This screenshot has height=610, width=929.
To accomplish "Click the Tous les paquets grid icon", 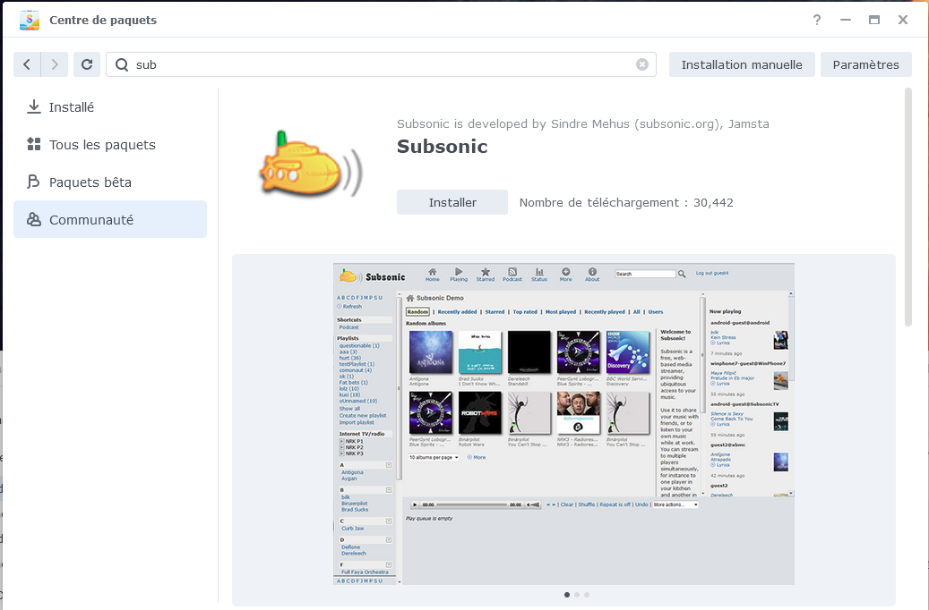I will coord(34,144).
